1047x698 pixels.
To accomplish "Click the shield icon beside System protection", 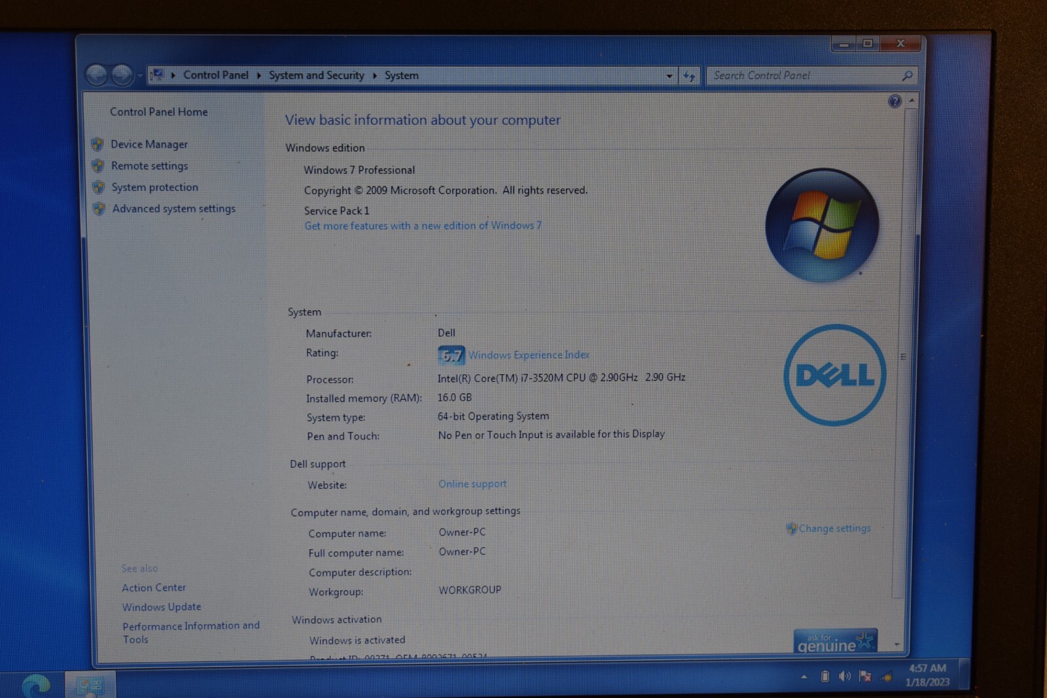I will (x=98, y=188).
